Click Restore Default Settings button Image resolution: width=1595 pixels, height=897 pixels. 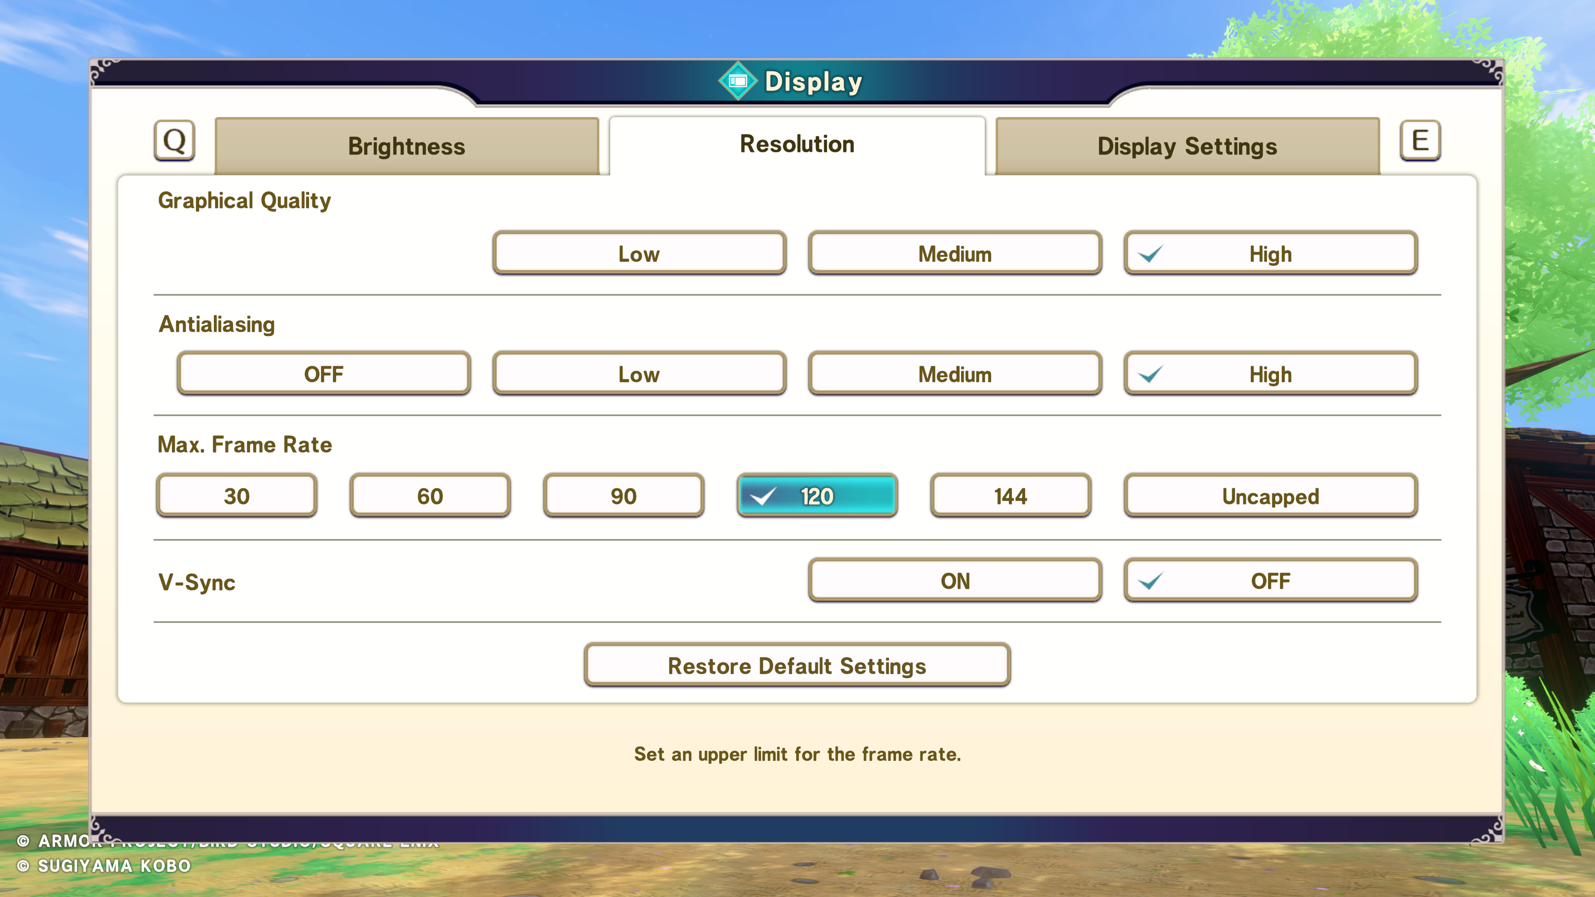[797, 665]
